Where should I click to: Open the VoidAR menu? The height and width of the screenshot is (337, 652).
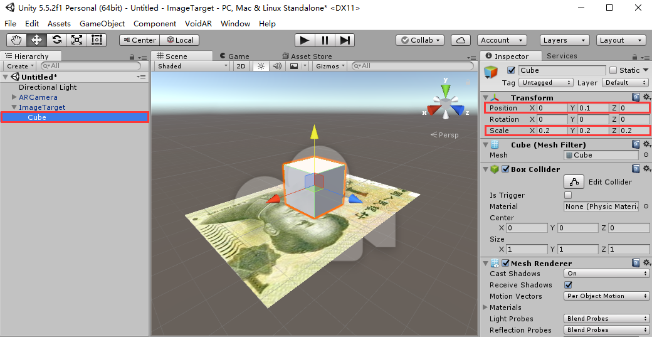point(198,24)
